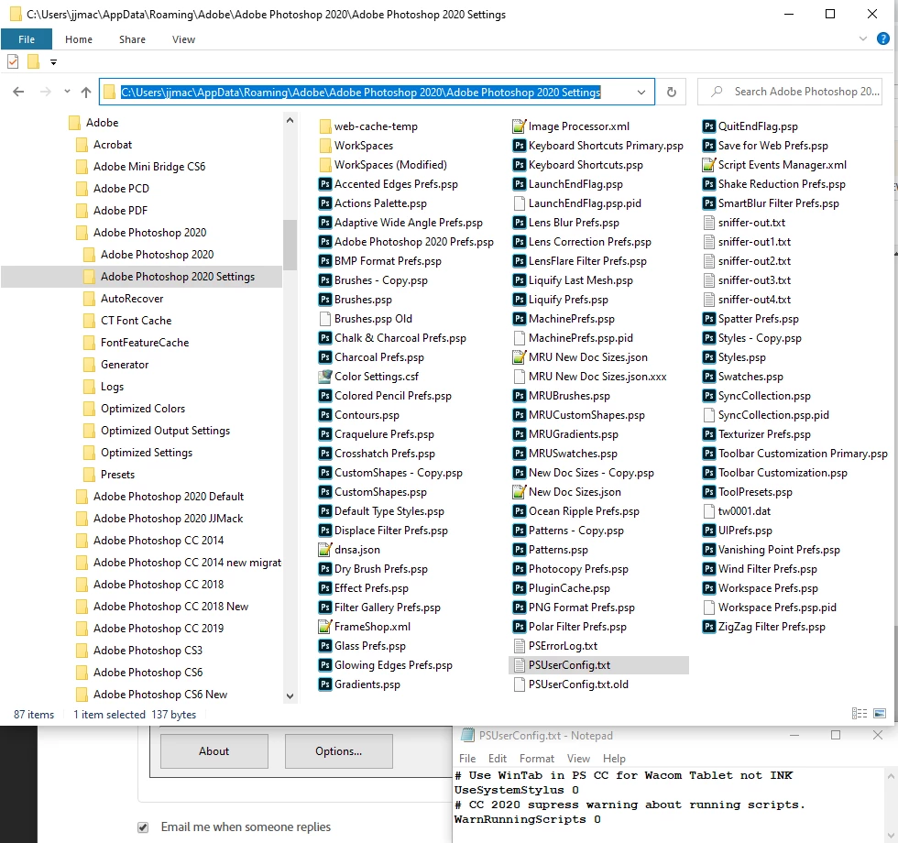Select the web-cache-temp folder icon

pos(325,126)
